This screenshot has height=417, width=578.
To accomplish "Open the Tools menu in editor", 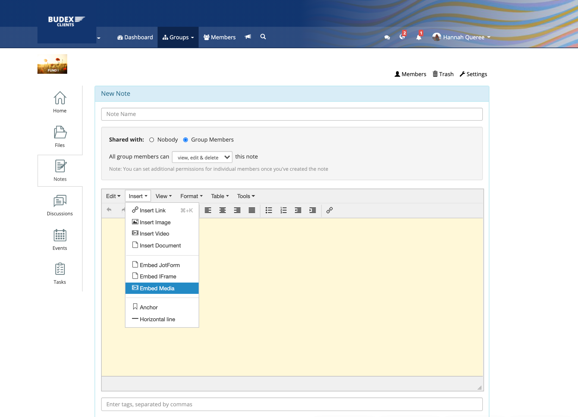I will (x=246, y=196).
